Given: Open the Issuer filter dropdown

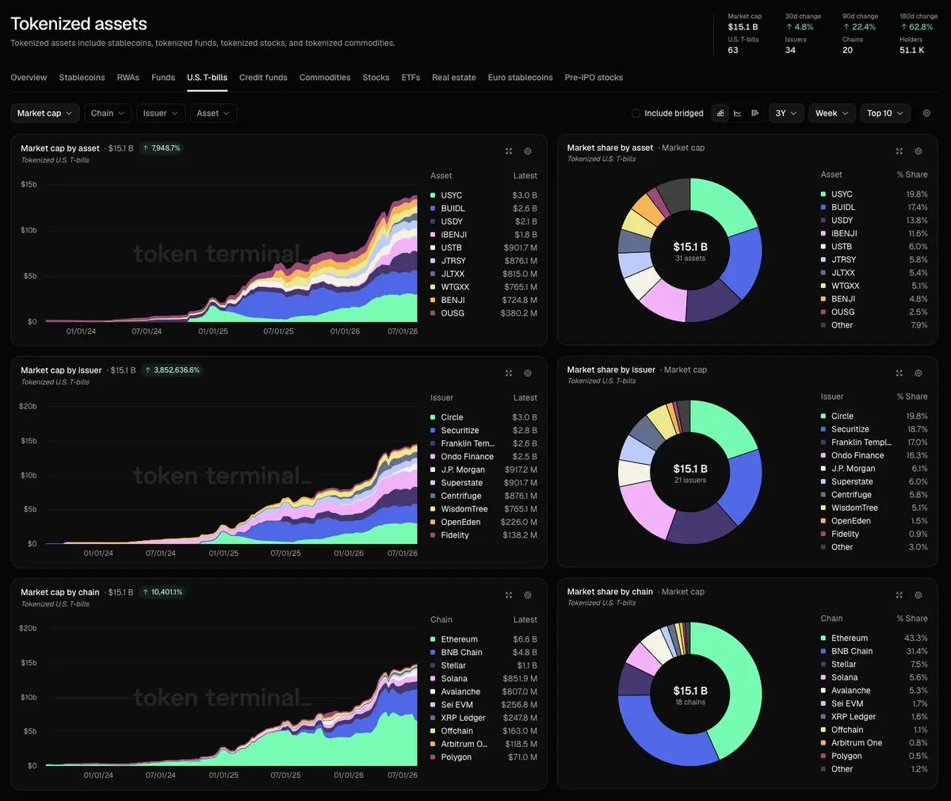Looking at the screenshot, I should pos(161,113).
